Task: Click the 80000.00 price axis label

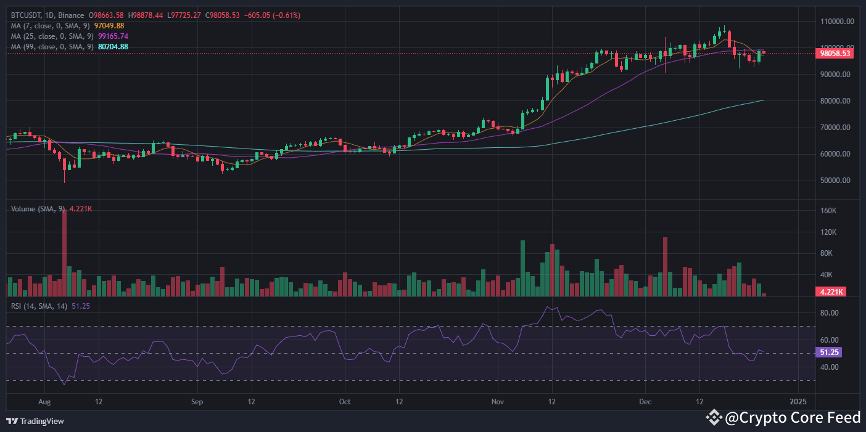Action: (x=836, y=101)
